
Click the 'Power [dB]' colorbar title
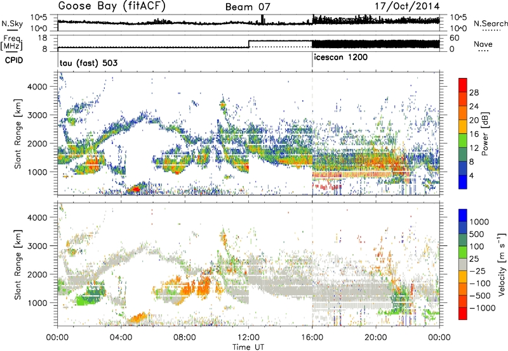485,134
